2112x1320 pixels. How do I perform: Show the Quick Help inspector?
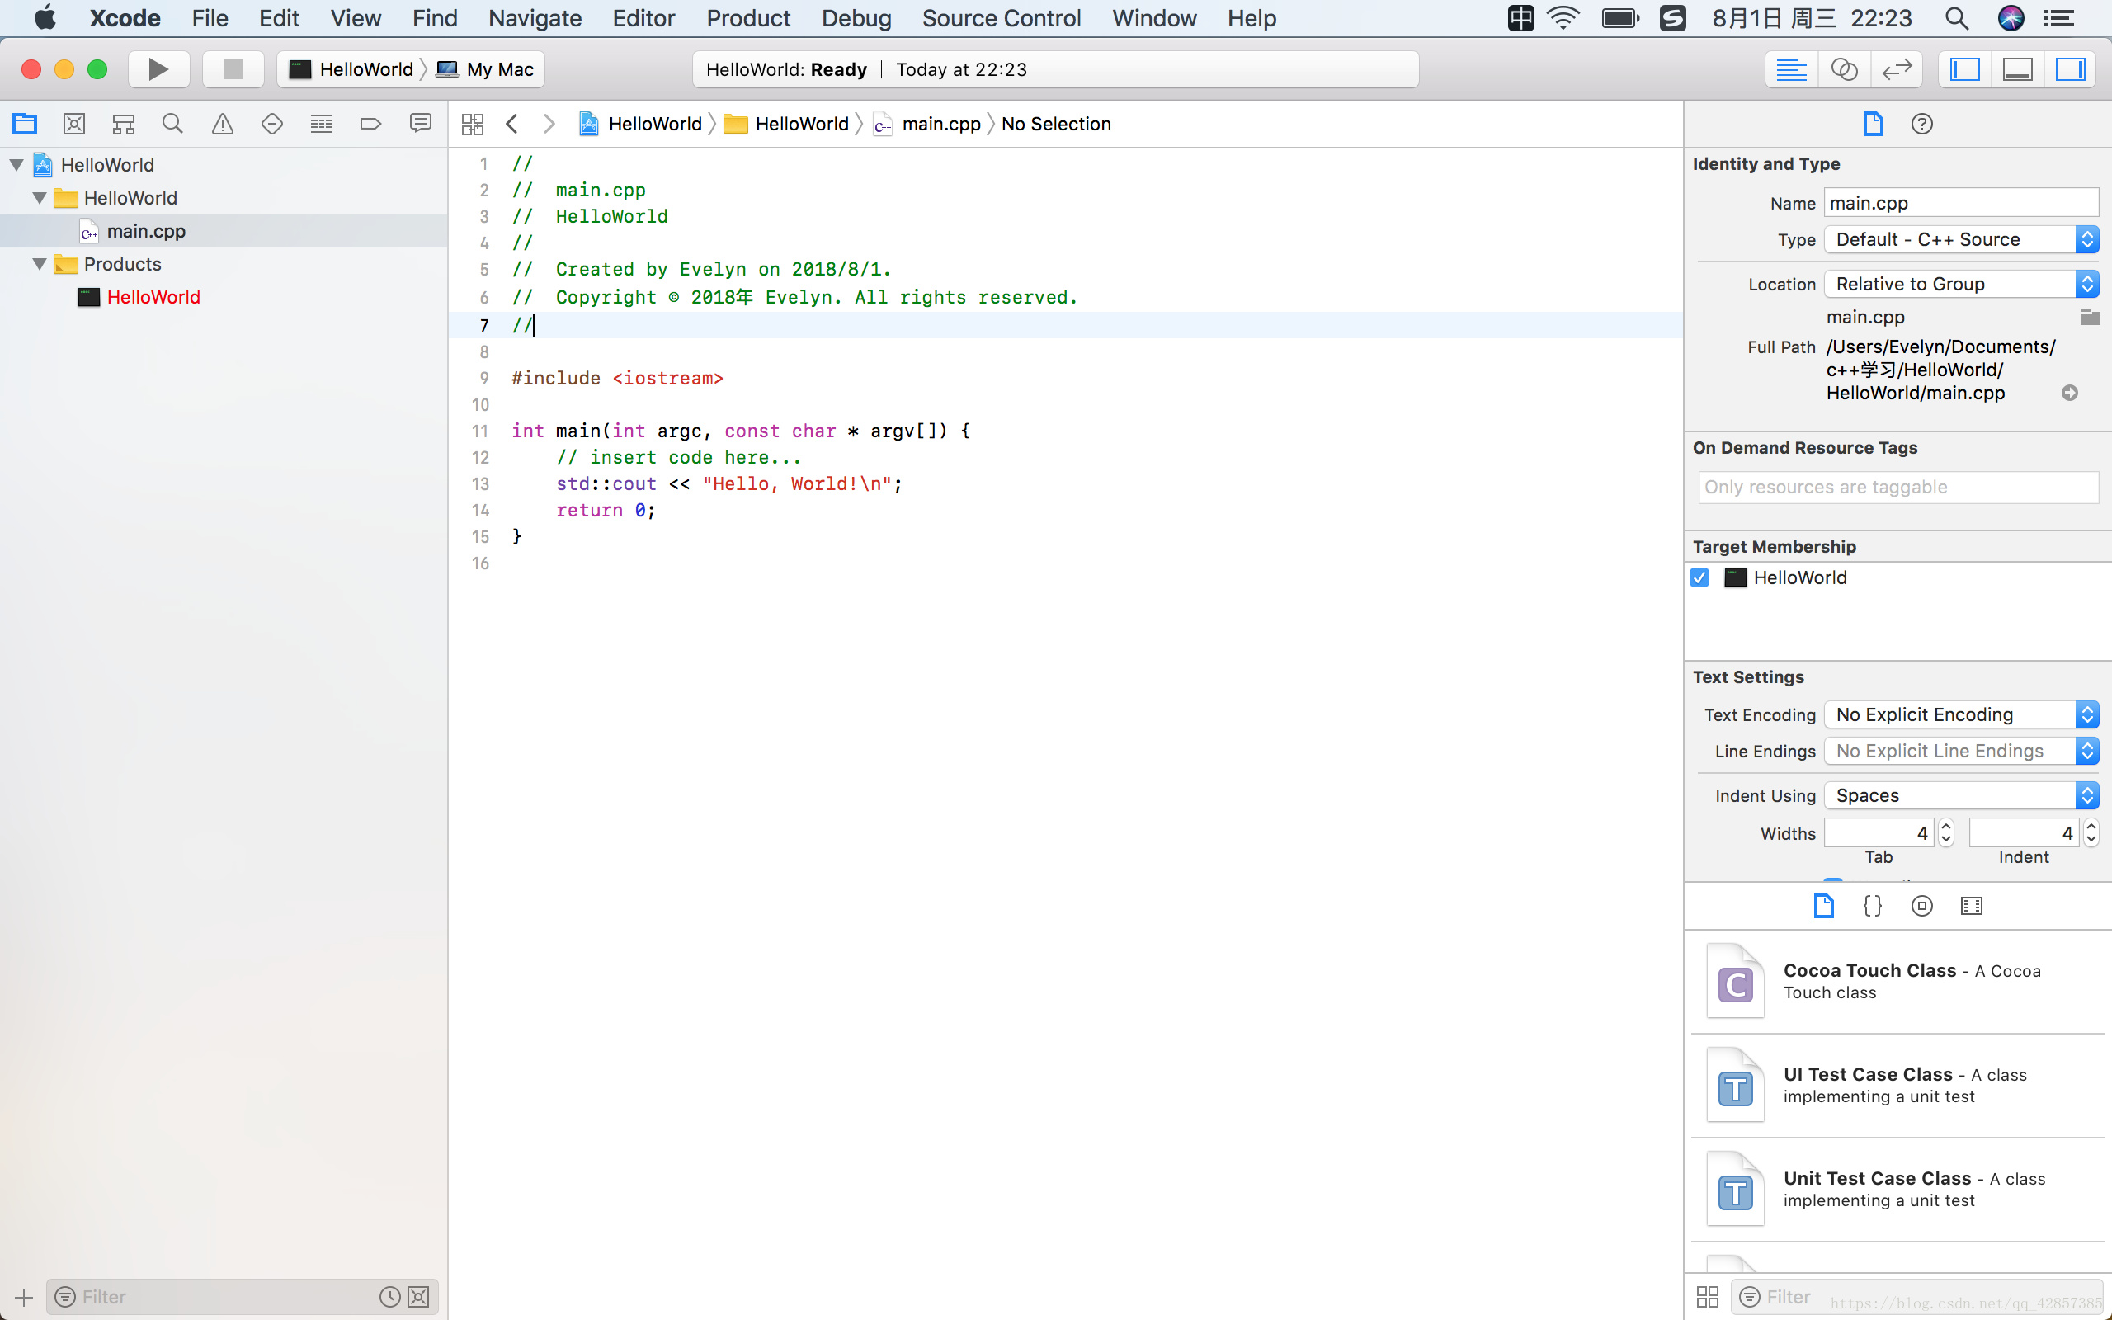[1921, 124]
